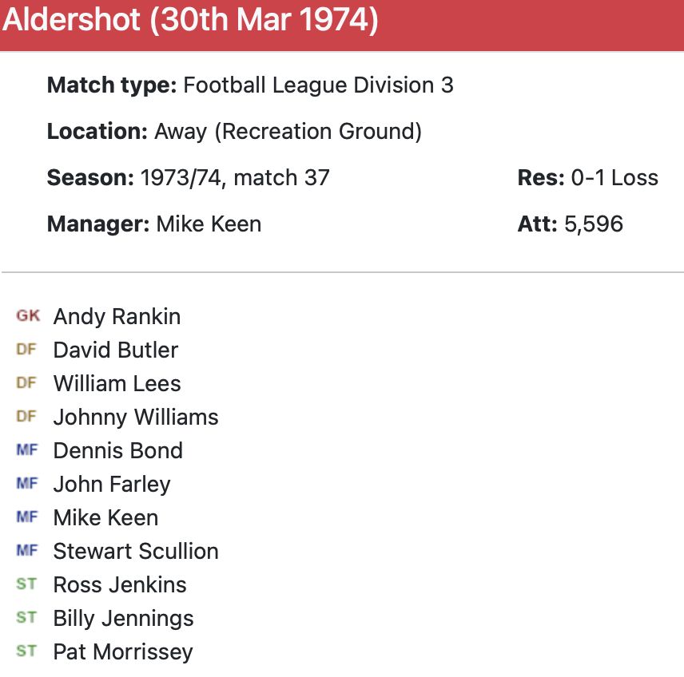
Task: Click the ST icon beside Pat Morrissey
Action: 26,651
